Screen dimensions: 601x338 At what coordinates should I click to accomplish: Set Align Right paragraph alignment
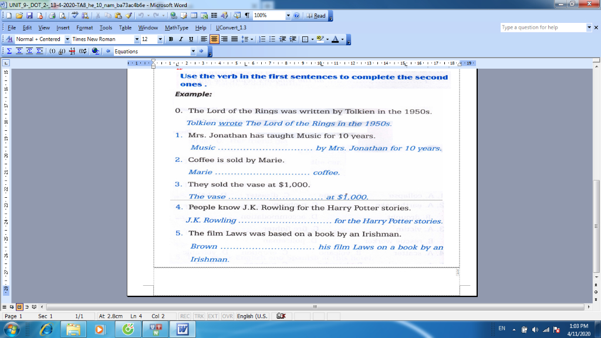coord(224,39)
